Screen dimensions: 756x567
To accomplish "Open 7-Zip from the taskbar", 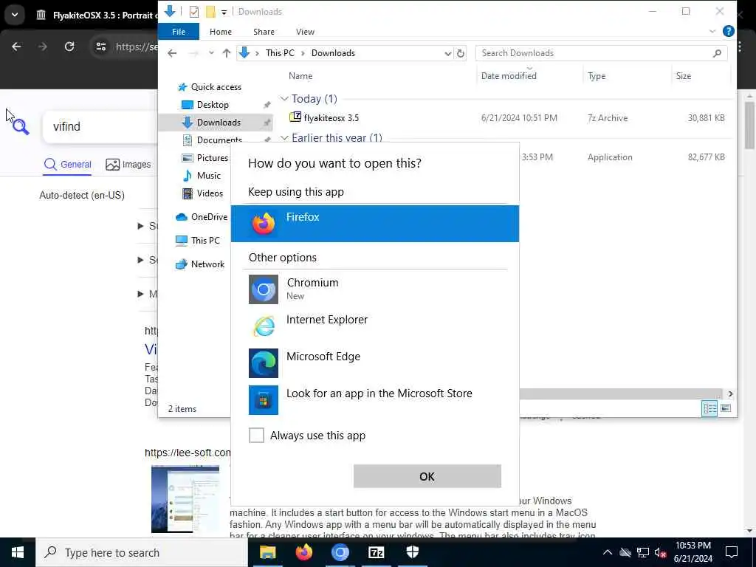I will coord(376,552).
